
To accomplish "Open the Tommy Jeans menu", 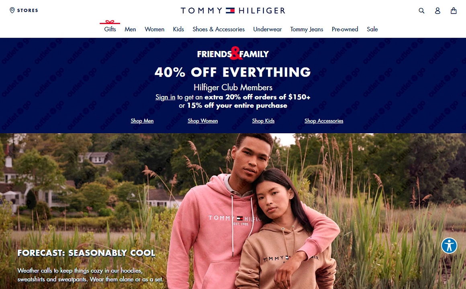I will pos(307,29).
